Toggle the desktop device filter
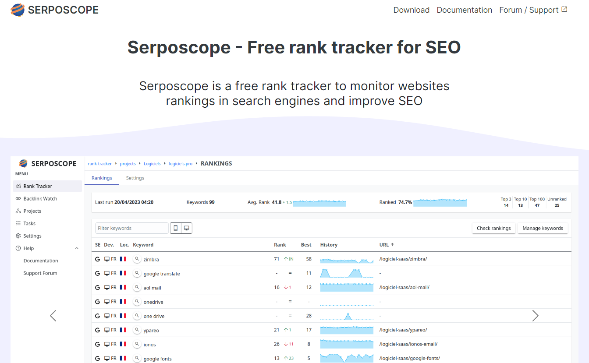The height and width of the screenshot is (363, 589). [x=187, y=228]
